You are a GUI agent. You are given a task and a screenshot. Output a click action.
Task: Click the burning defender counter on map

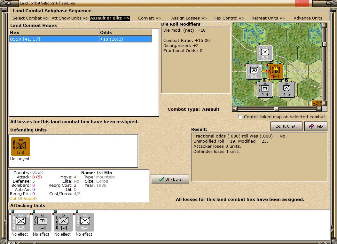click(276, 71)
